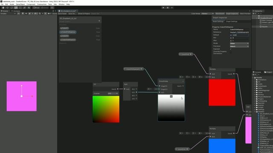Open the Precision dropdown

pos(239,46)
